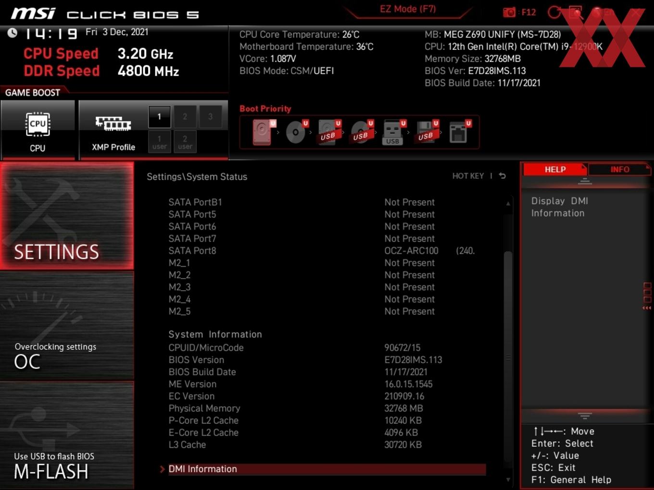Click the EC Version value 210909.16
654x490 pixels.
click(404, 396)
